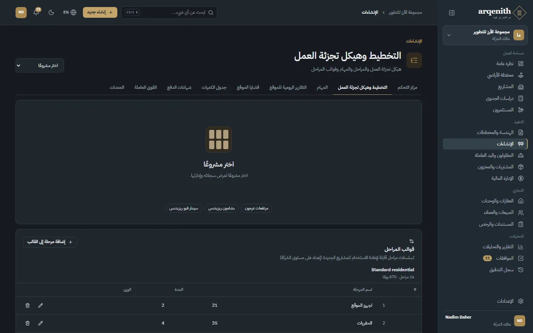Switch to قضايا الموقع tab
This screenshot has height=333, width=533.
[x=248, y=87]
